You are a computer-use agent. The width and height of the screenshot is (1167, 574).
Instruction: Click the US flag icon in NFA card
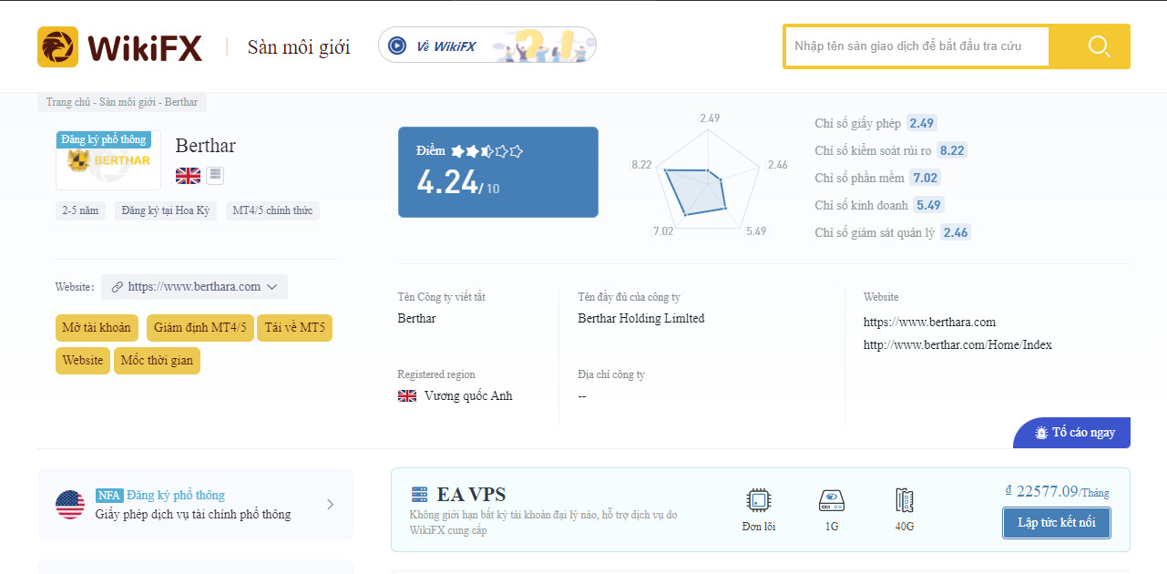point(70,504)
